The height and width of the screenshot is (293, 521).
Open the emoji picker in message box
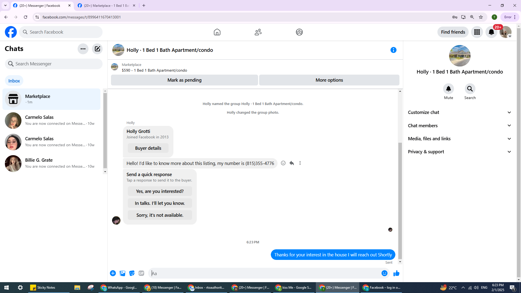[384, 273]
